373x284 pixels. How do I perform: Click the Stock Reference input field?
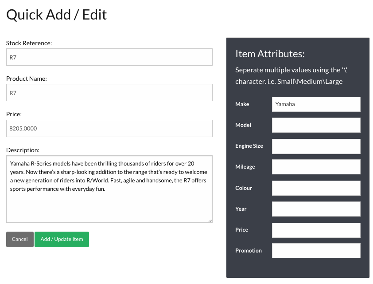coord(109,57)
